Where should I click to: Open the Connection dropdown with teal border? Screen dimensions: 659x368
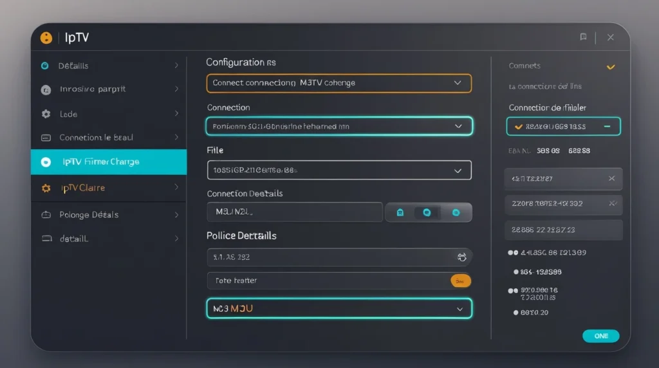click(x=339, y=126)
